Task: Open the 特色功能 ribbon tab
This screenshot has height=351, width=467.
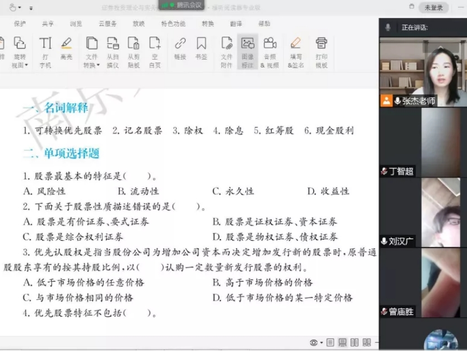Action: click(173, 24)
